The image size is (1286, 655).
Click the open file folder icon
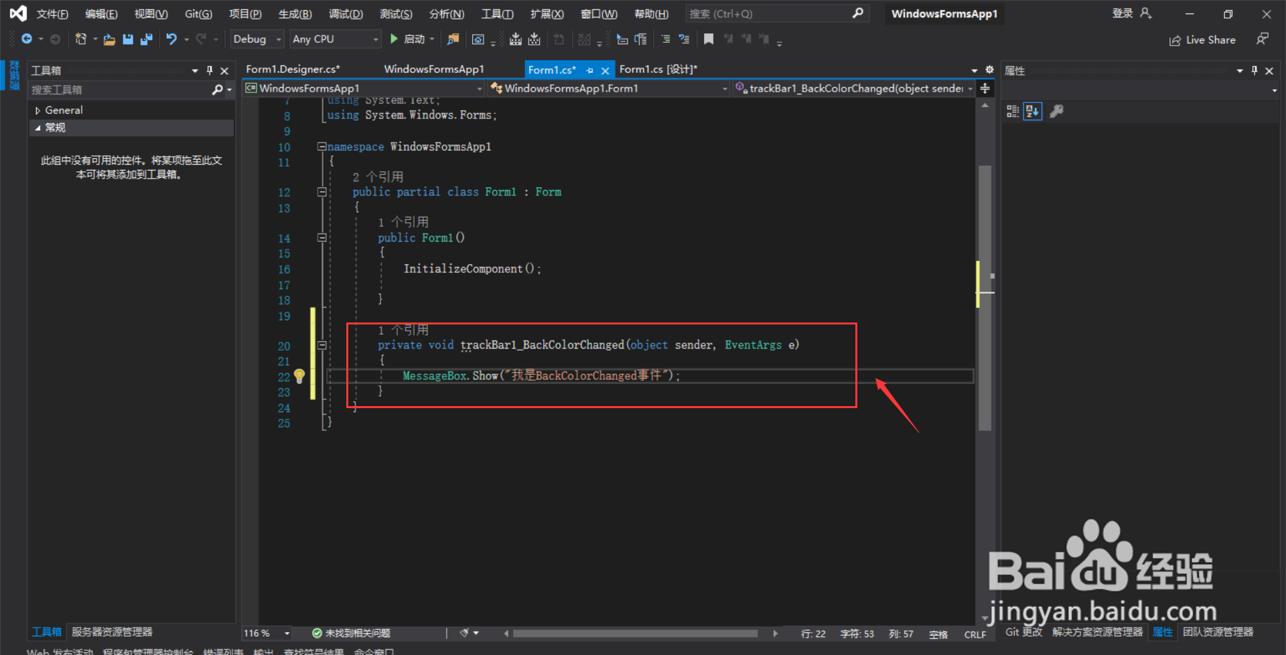109,39
